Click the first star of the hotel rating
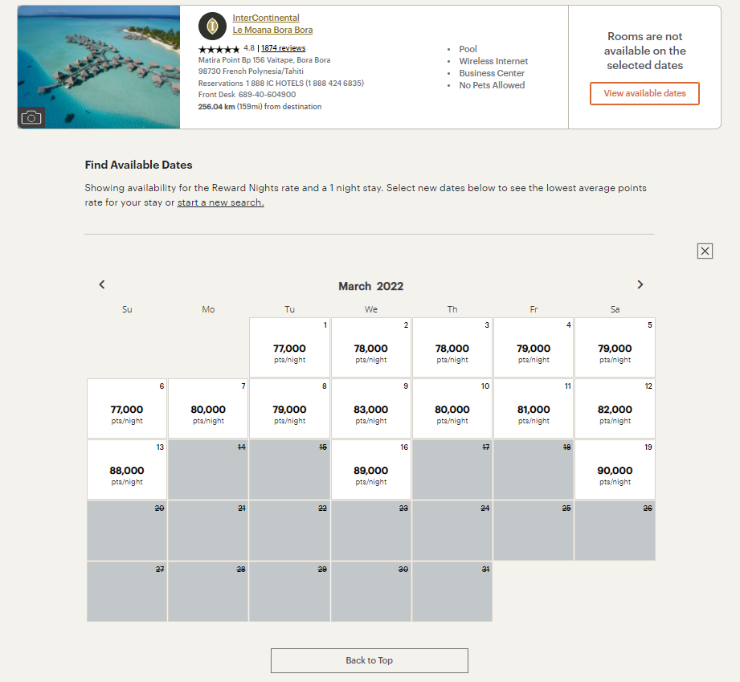This screenshot has height=682, width=740. click(x=202, y=48)
